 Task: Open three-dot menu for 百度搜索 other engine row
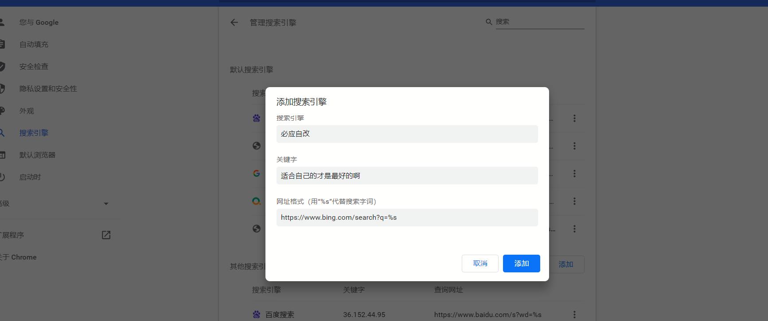coord(574,315)
